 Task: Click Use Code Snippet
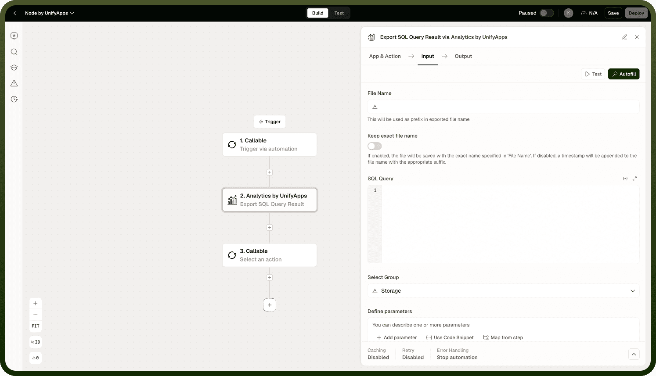(x=450, y=337)
